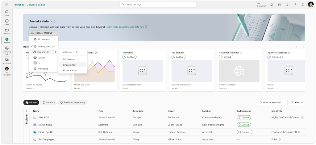Open settings gear icon
Viewport: 316px width, 145px height.
279,5
